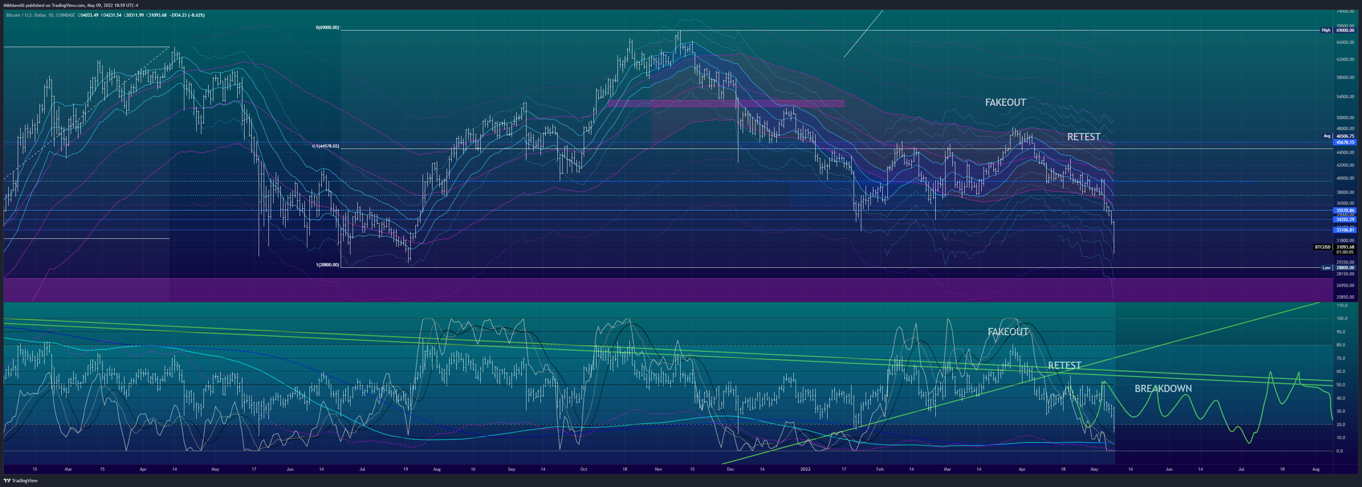Click the 'High' price scale tag
This screenshot has width=1362, height=487.
[1325, 30]
